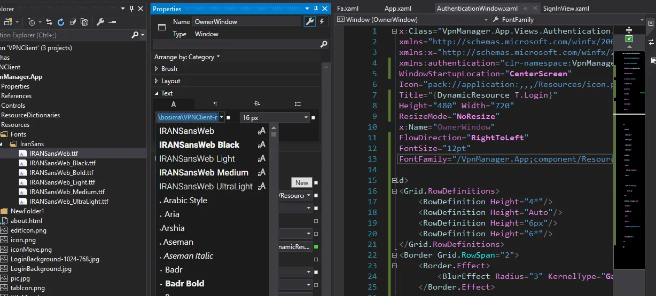Expand the Layout property category
This screenshot has height=296, width=656.
[157, 81]
